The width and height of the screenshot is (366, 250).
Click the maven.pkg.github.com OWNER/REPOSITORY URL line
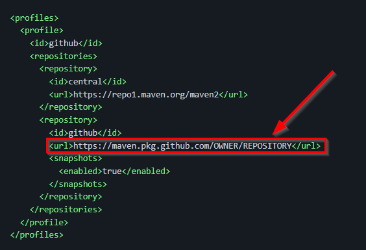click(x=185, y=146)
